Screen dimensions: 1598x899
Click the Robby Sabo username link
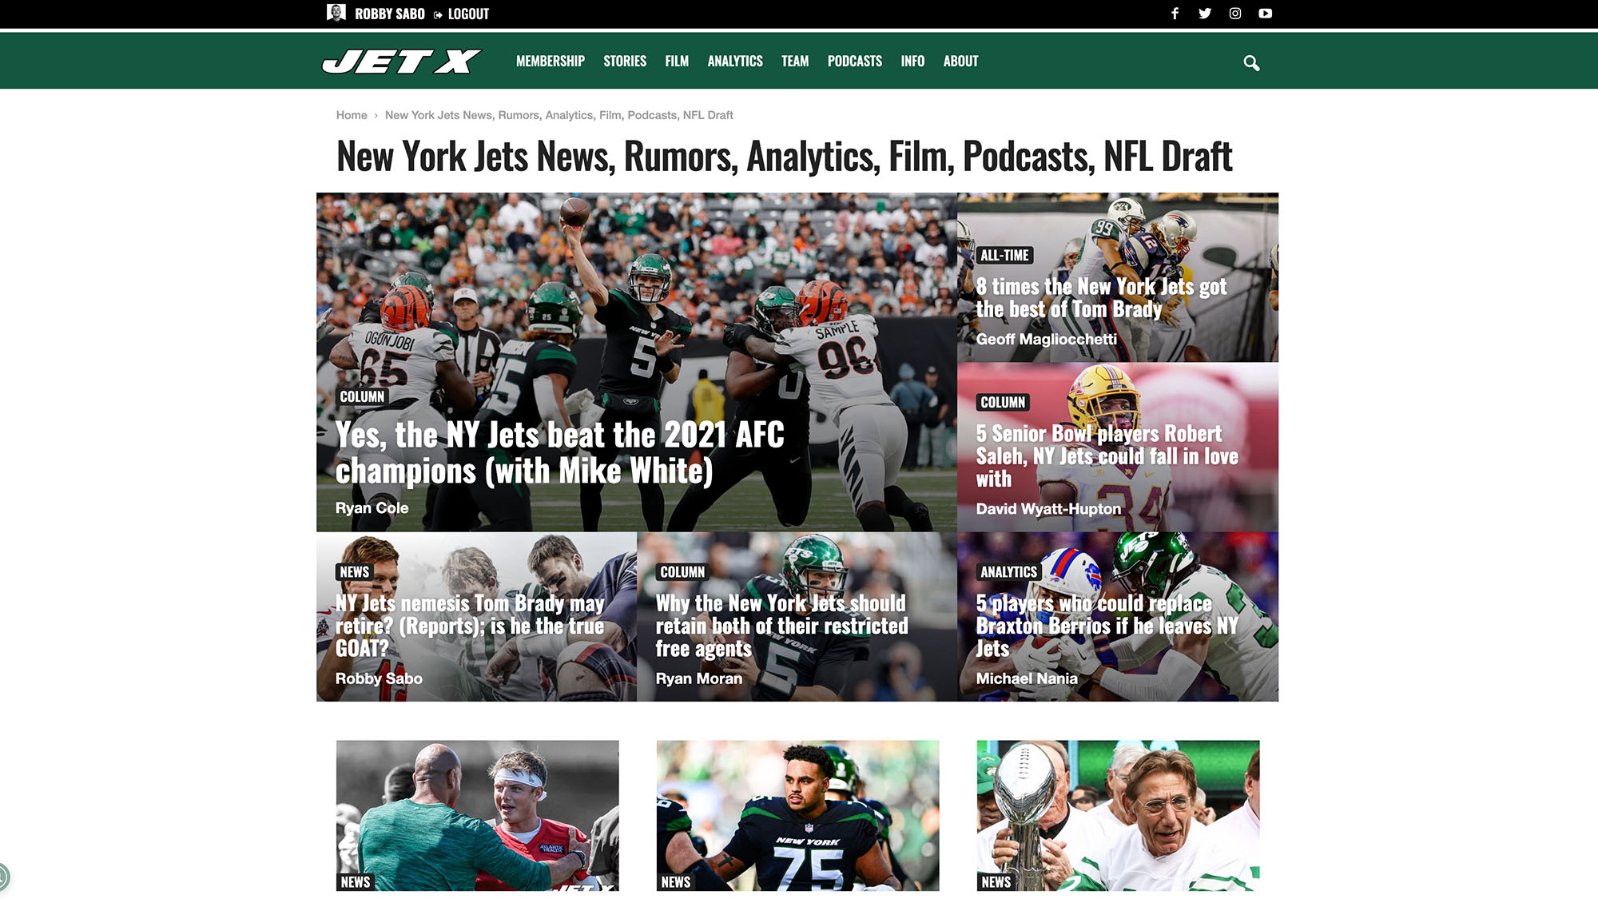pos(390,14)
